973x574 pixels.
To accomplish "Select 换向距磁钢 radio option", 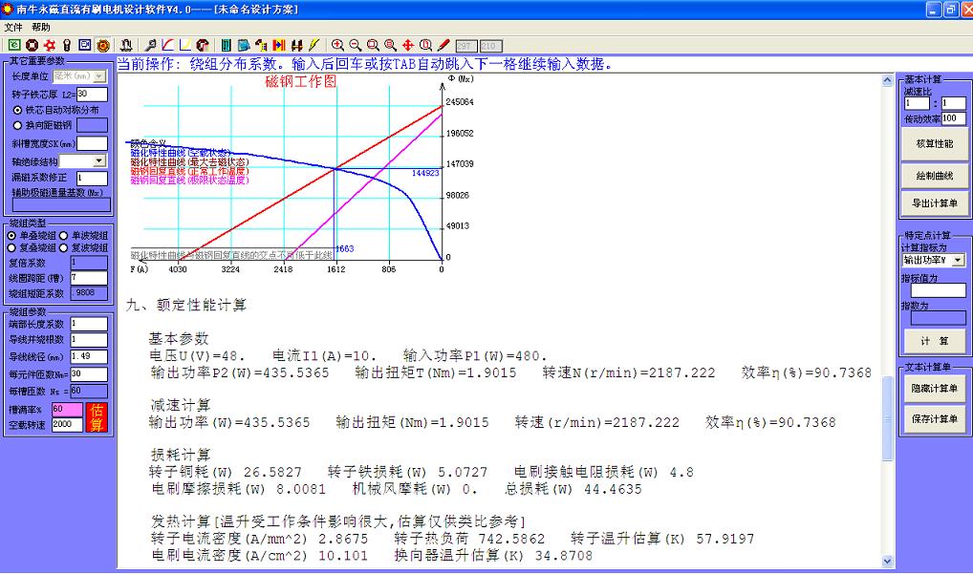I will coord(17,125).
